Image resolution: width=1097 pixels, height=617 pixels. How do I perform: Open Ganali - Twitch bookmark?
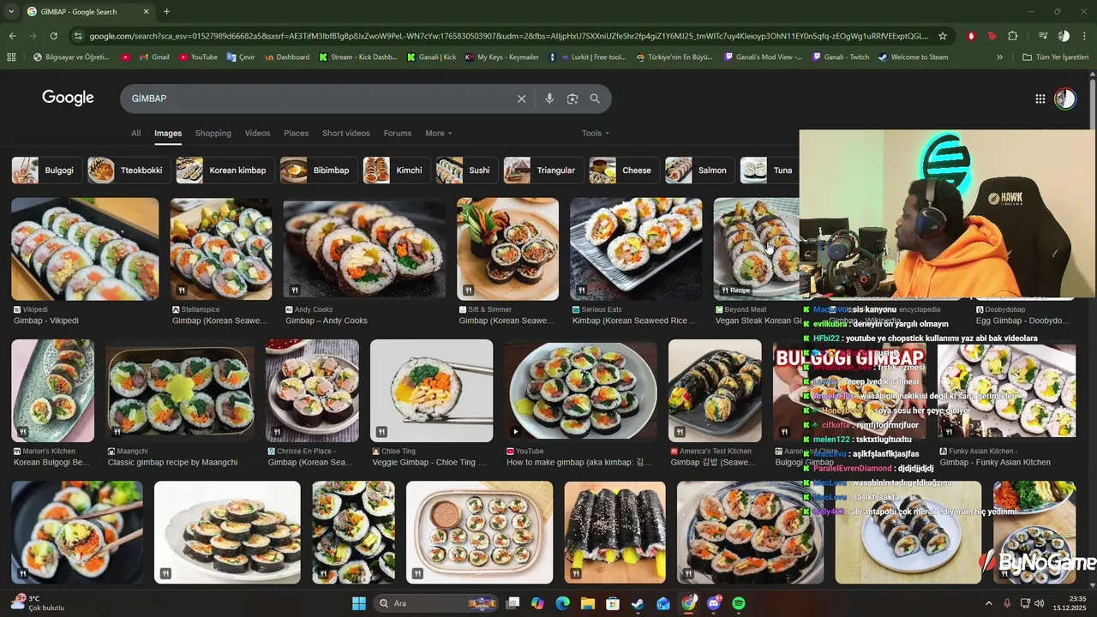point(839,57)
